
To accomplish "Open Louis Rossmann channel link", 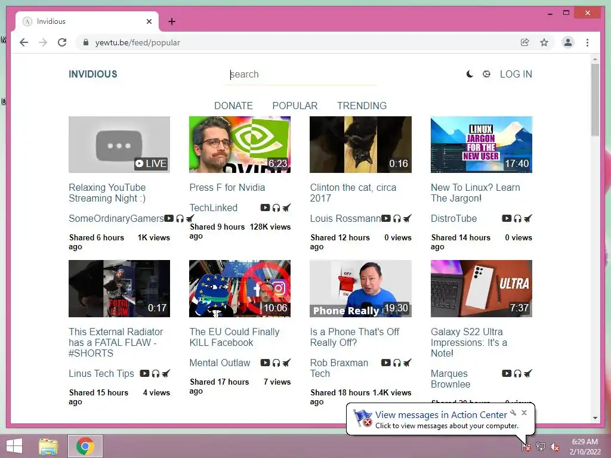I will coord(345,218).
